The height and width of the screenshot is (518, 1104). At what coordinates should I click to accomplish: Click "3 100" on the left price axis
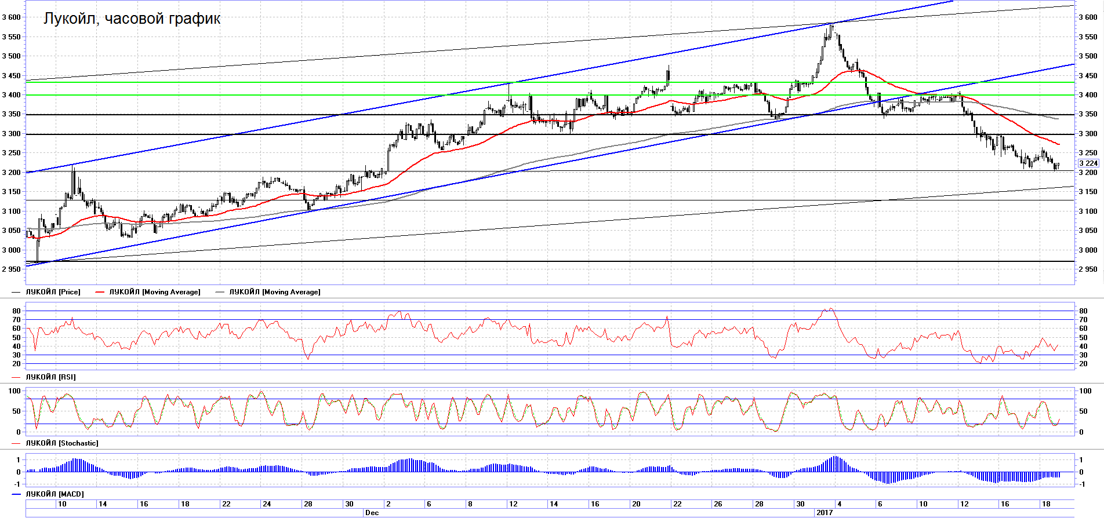pos(12,211)
